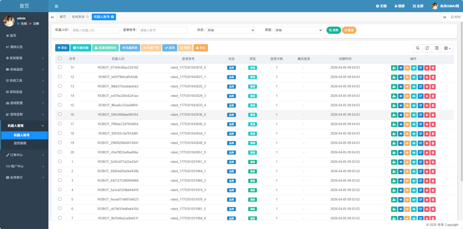Click the trash delete icon for row 17
The width and height of the screenshot is (463, 229).
[433, 124]
